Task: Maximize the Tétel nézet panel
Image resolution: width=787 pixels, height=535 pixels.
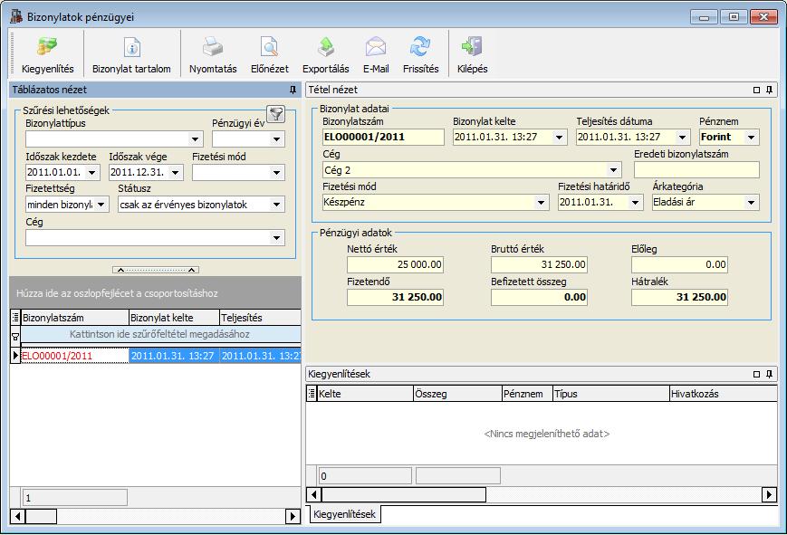Action: coord(756,90)
